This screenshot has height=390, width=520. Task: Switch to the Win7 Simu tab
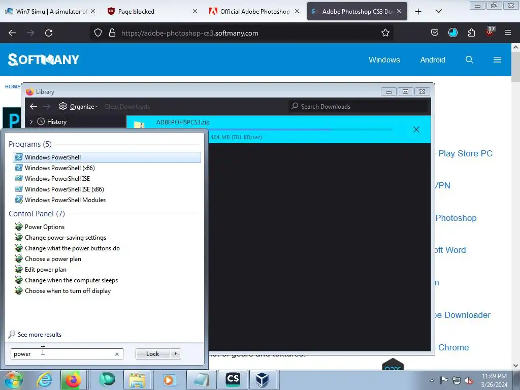(50, 11)
